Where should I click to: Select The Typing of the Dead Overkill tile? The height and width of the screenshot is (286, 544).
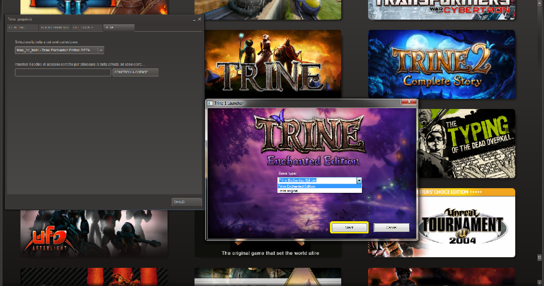465,144
